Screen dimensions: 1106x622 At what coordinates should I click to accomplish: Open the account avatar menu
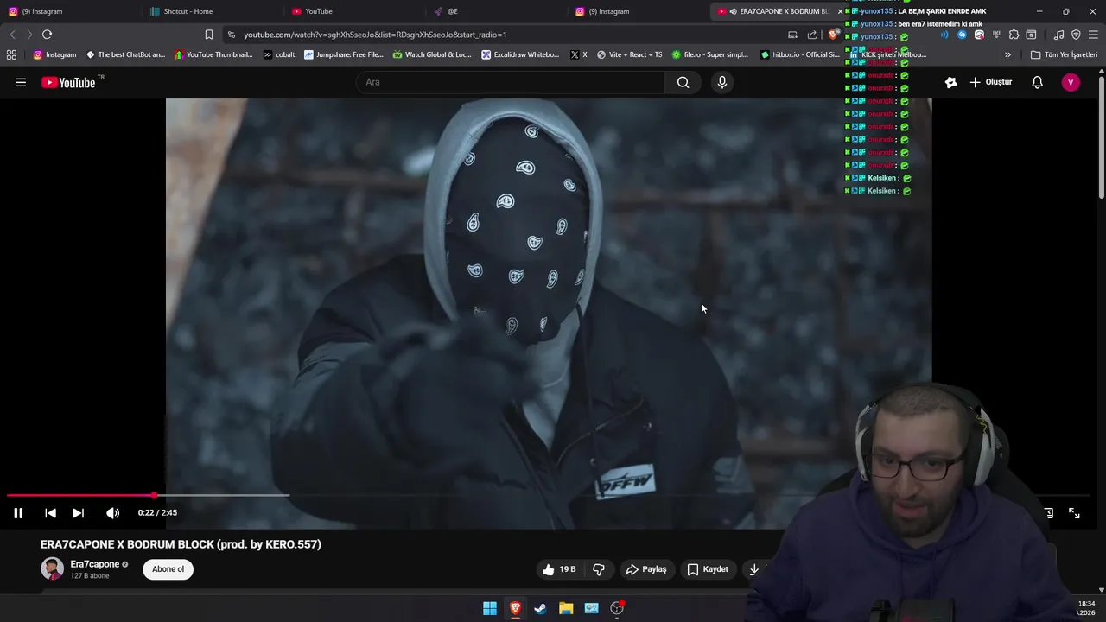(1071, 82)
